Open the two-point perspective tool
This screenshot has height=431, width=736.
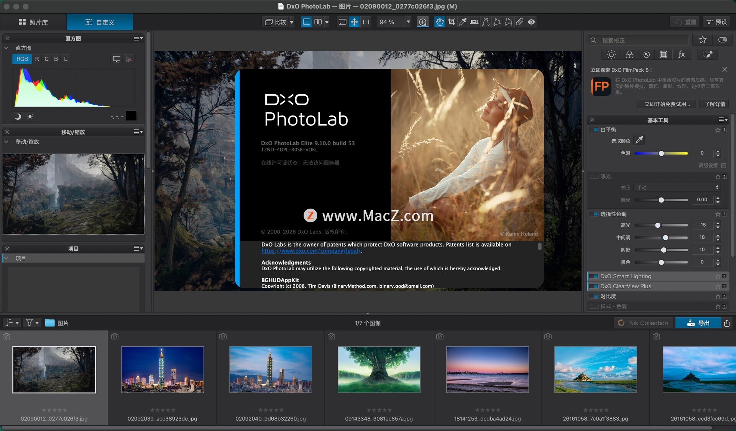click(486, 22)
